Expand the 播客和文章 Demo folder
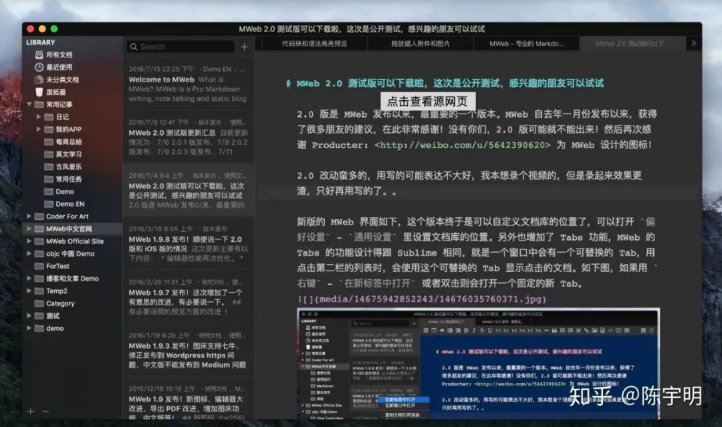Viewport: 722px width, 427px height. 29,279
